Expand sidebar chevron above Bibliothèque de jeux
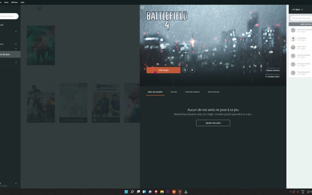This screenshot has width=312, height=195. tap(16, 49)
